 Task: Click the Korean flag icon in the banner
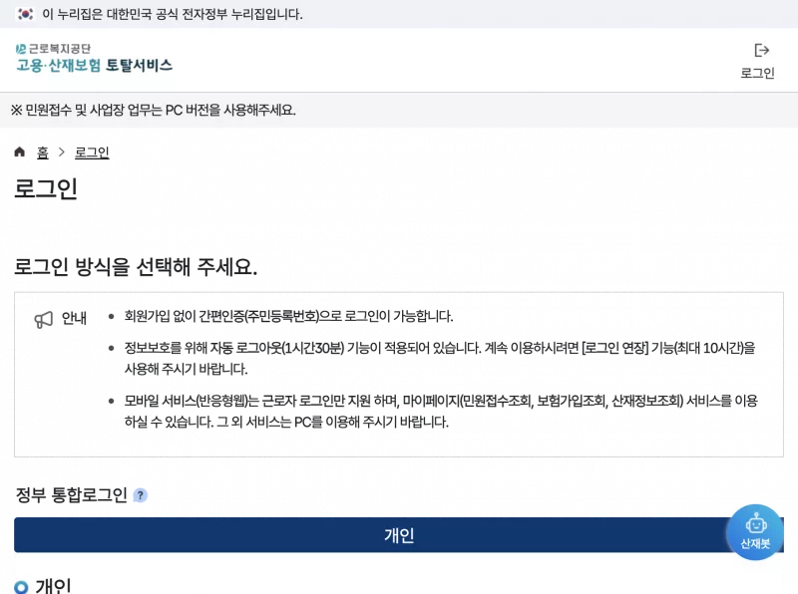25,14
